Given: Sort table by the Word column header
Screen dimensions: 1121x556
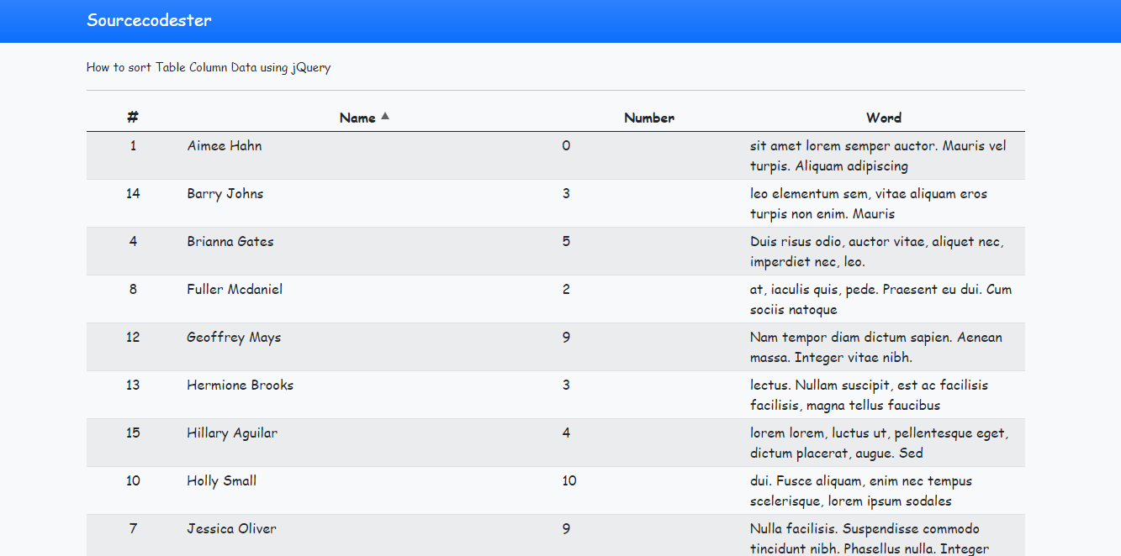Looking at the screenshot, I should pyautogui.click(x=884, y=118).
